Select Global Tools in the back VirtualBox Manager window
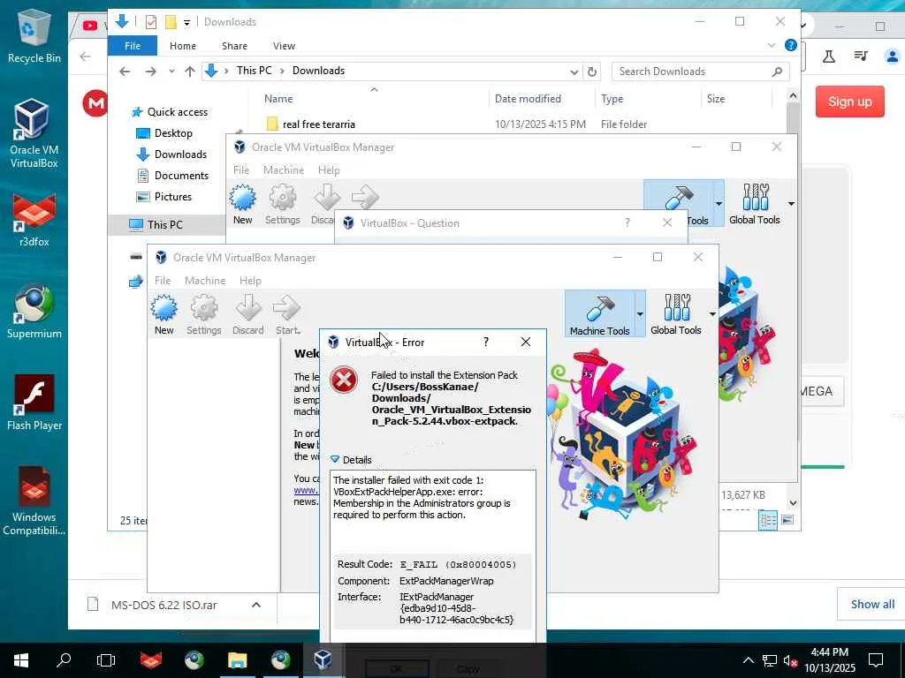Screen dimensions: 905x678 tap(755, 204)
